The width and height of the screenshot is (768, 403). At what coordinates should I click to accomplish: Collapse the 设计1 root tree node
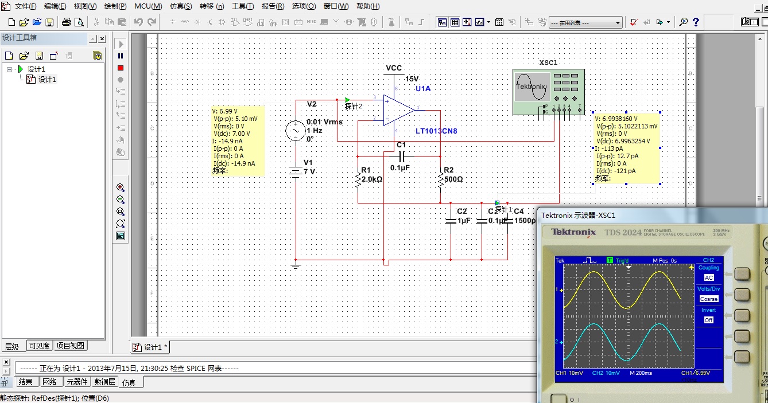[9, 69]
